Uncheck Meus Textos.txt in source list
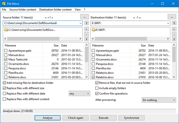 (6, 59)
